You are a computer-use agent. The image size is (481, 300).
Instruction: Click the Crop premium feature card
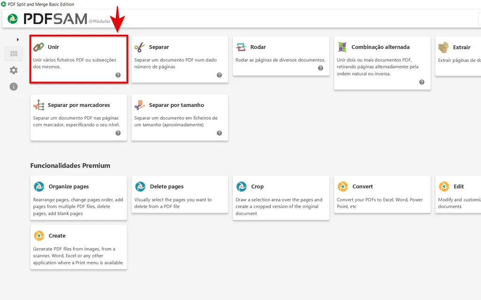click(281, 198)
